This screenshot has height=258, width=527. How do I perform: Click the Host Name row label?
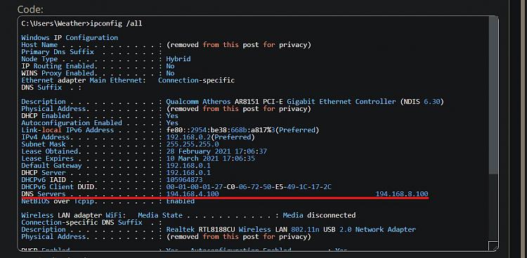coord(39,45)
